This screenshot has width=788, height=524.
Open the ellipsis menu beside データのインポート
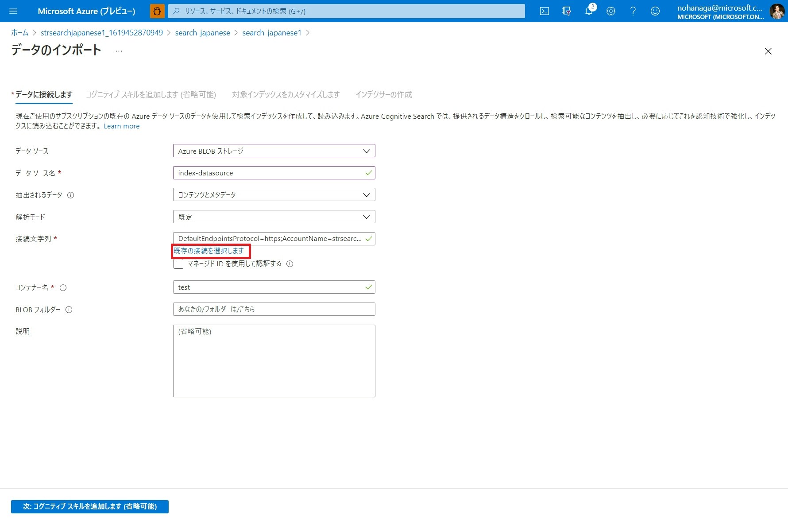pyautogui.click(x=119, y=51)
